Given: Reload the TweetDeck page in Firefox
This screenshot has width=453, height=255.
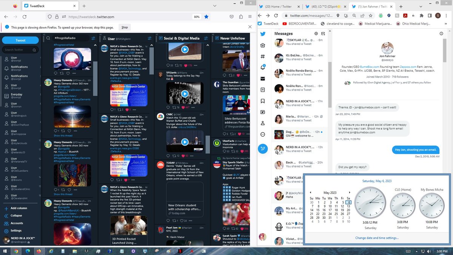Looking at the screenshot, I should point(24,17).
